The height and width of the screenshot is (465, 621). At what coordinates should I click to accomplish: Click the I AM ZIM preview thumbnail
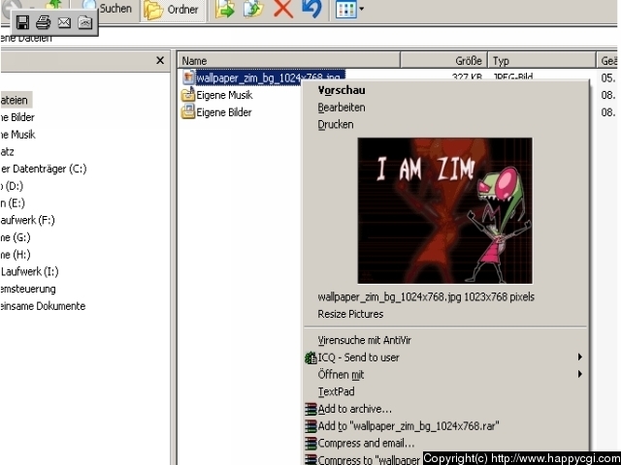point(444,211)
